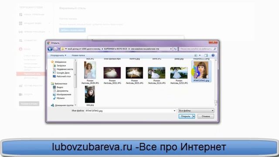Viewport: 279px width, 157px height.
Task: Click the Избранное star icon
Action: (52, 62)
